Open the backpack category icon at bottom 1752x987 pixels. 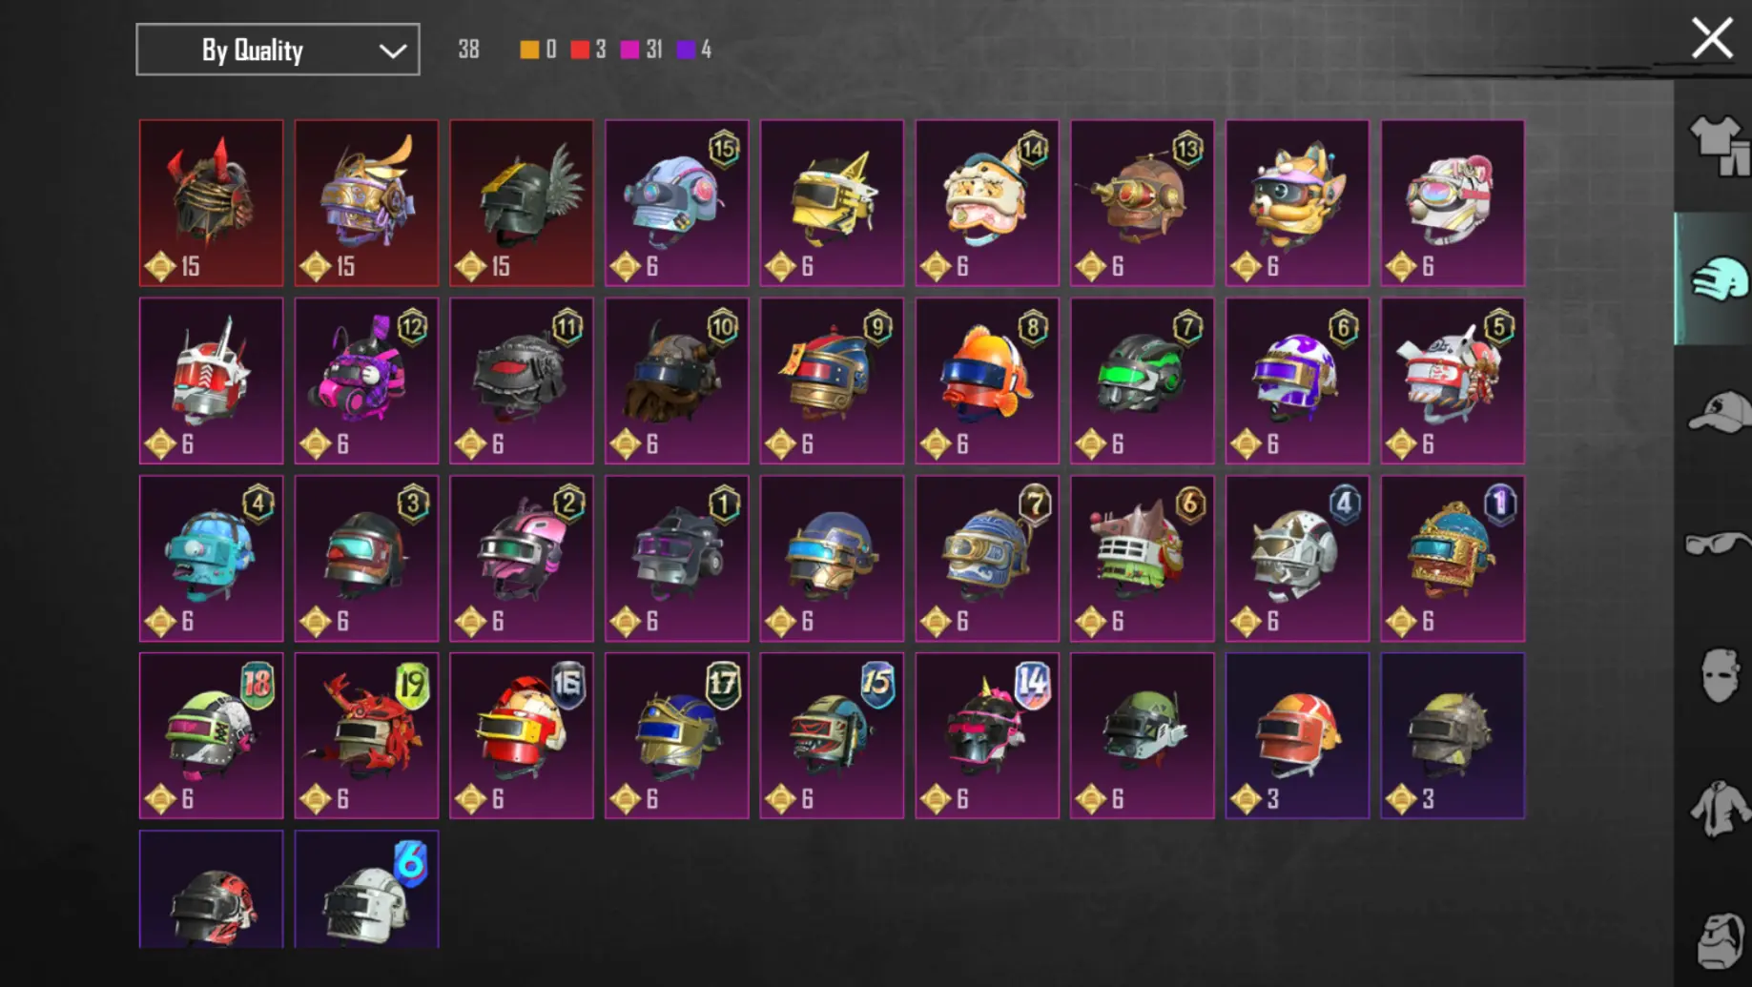point(1722,940)
